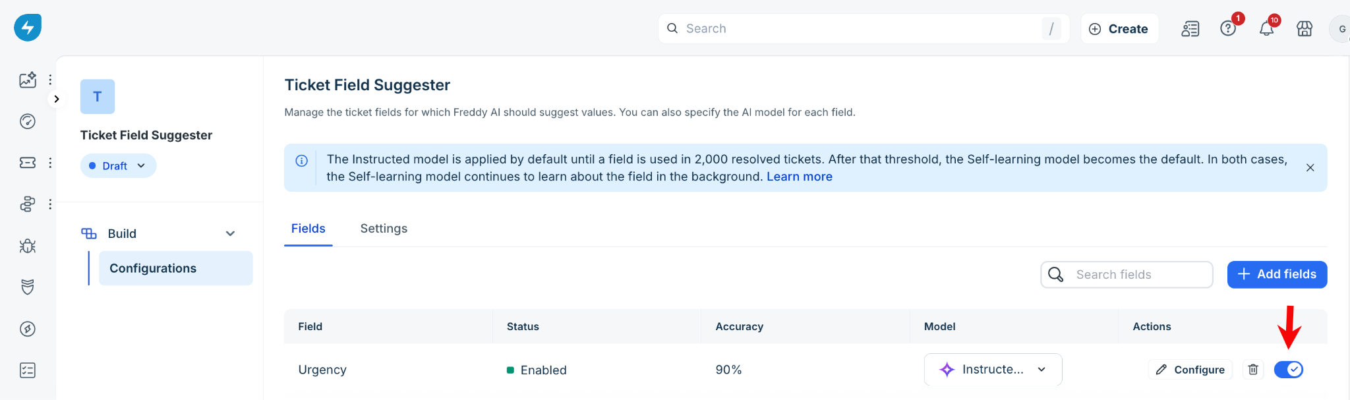Image resolution: width=1350 pixels, height=400 pixels.
Task: Toggle the Urgency field enable switch
Action: click(x=1289, y=370)
